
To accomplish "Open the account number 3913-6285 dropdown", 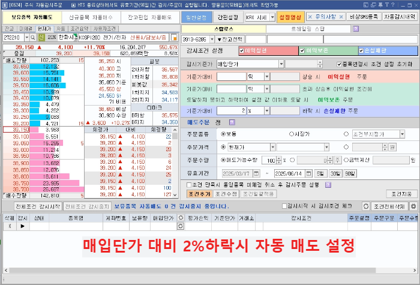I will 212,40.
